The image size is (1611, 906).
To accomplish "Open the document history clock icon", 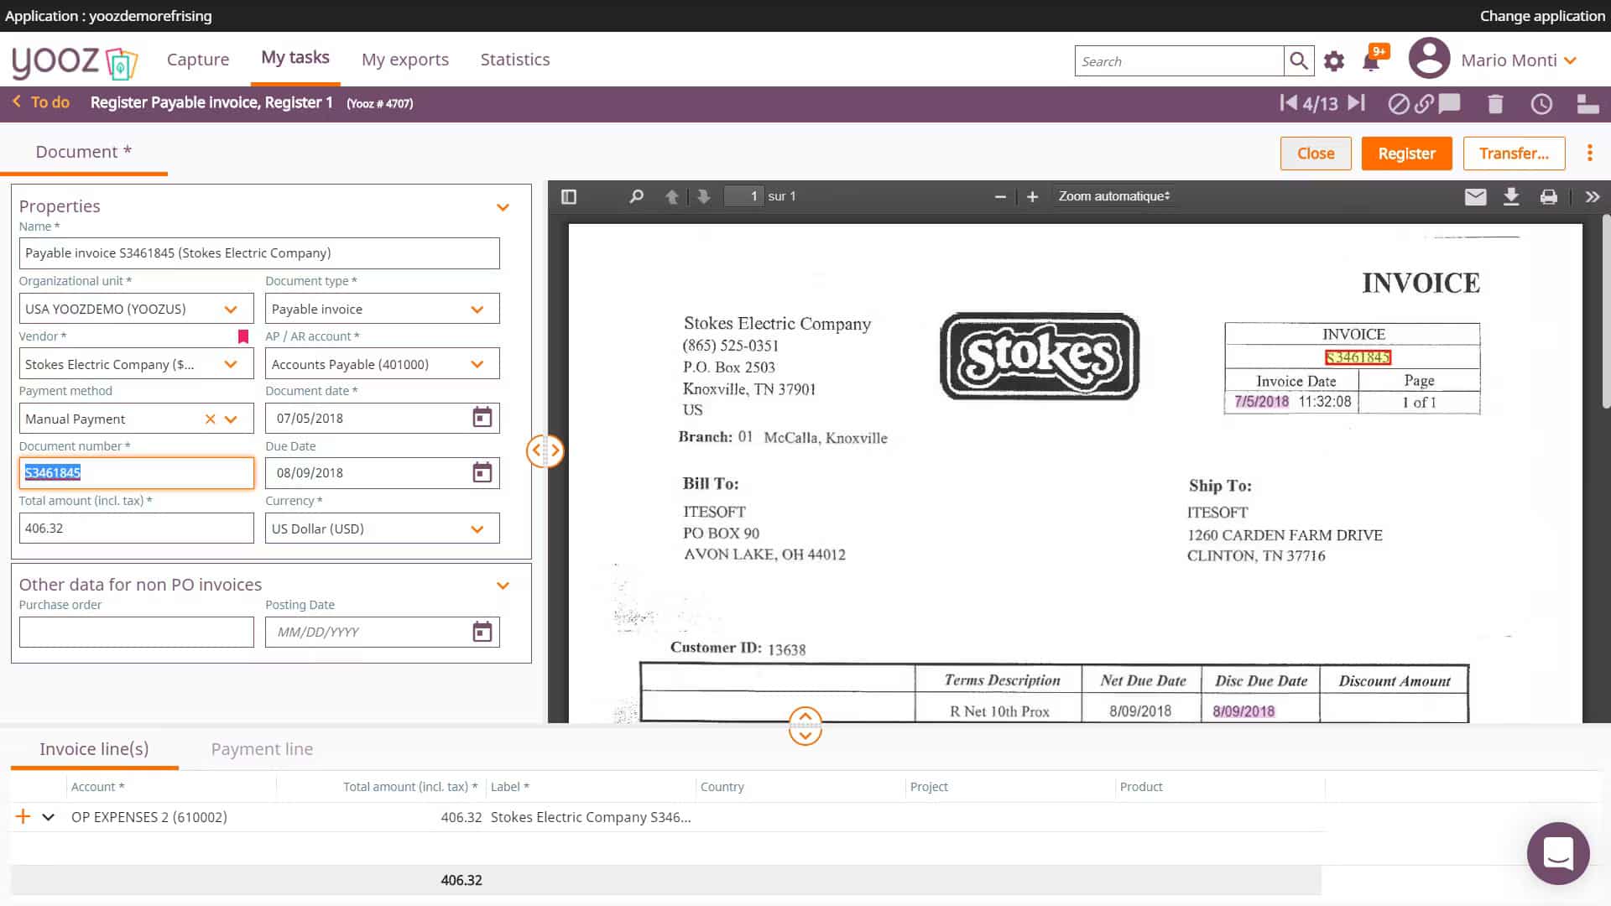I will tap(1541, 103).
